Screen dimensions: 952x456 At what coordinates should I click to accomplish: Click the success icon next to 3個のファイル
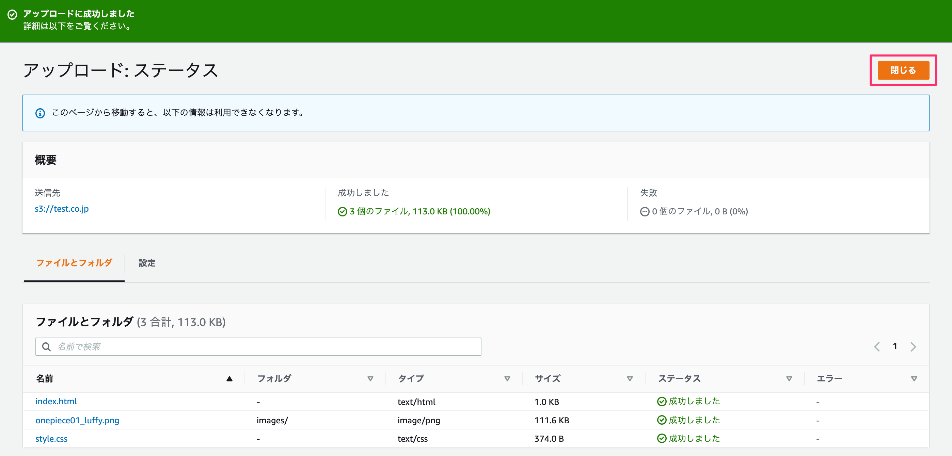(342, 212)
